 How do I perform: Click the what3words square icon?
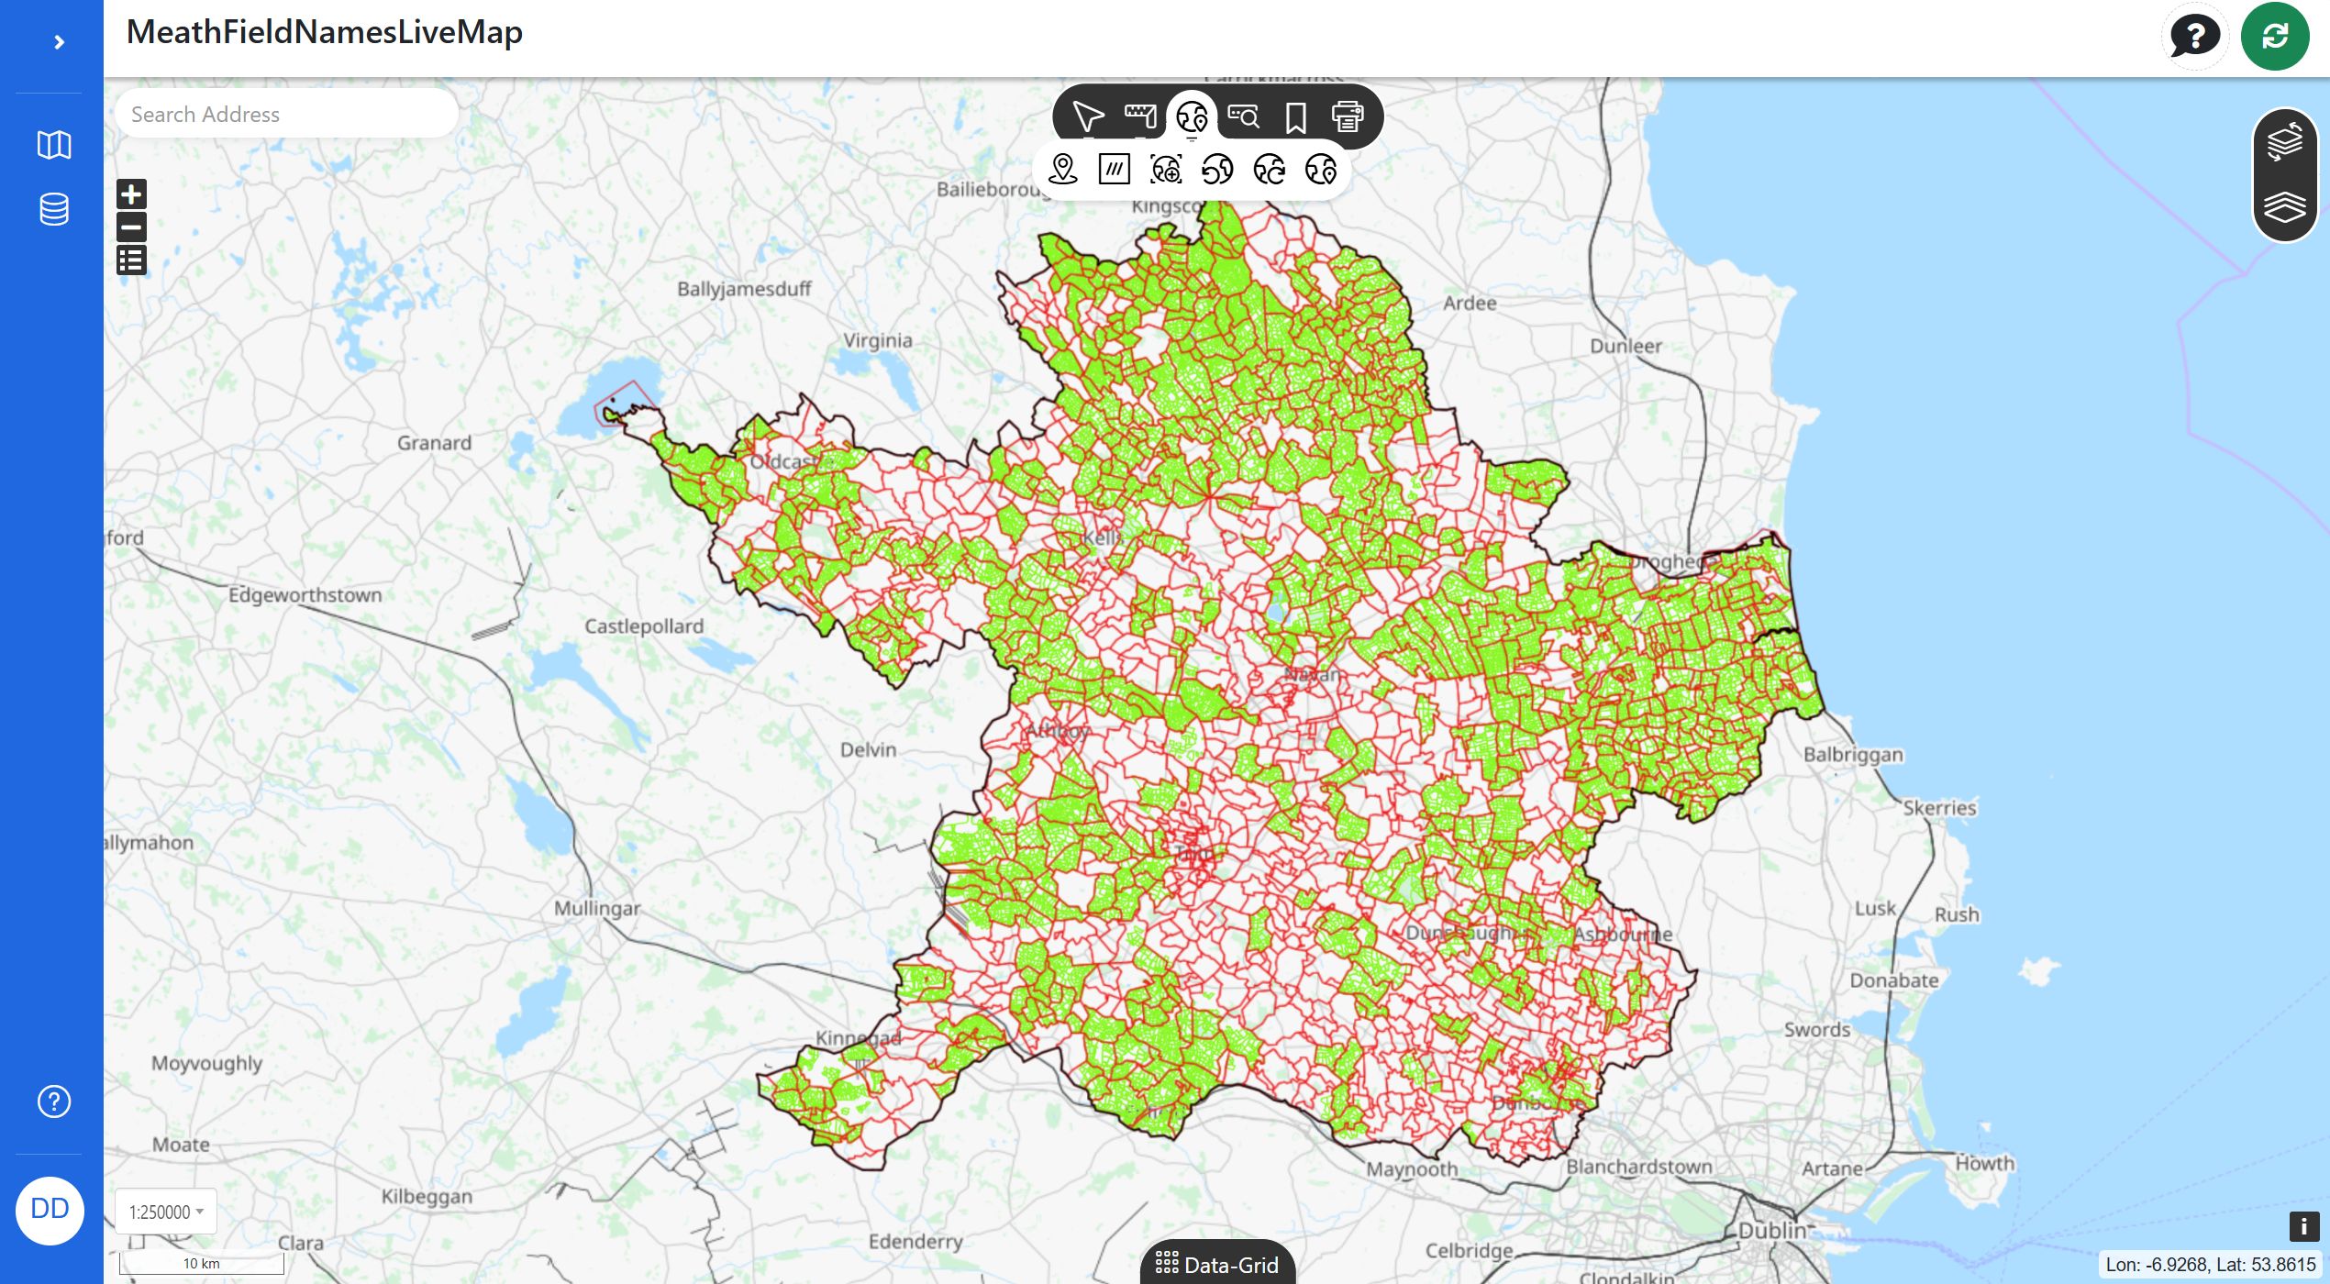coord(1114,169)
